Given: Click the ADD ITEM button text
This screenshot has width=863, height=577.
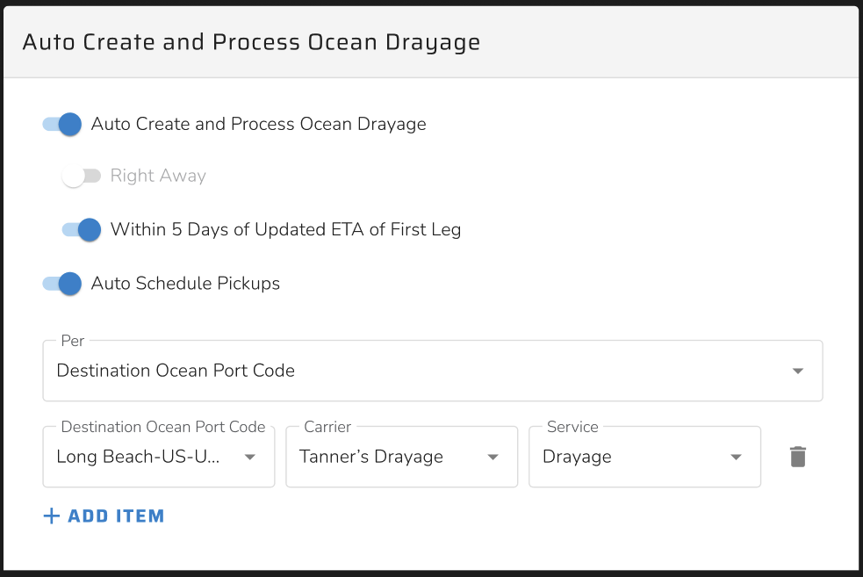Looking at the screenshot, I should point(116,516).
